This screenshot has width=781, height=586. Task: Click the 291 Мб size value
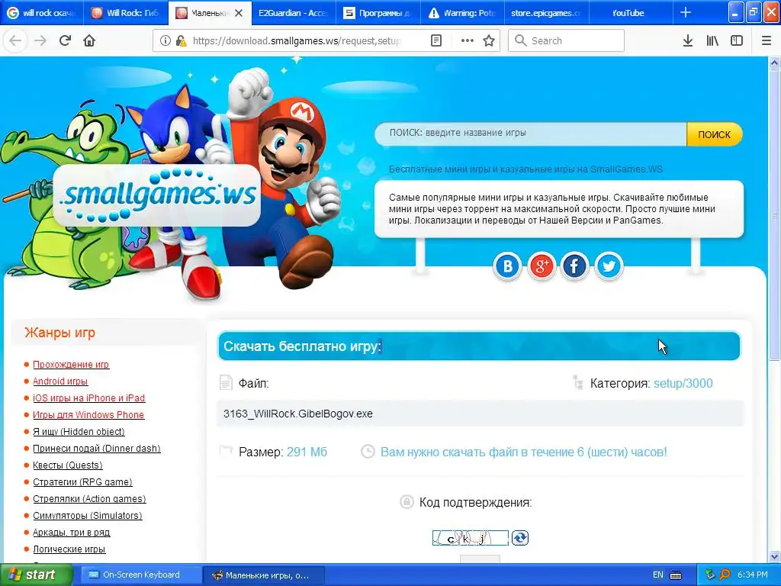pos(307,452)
